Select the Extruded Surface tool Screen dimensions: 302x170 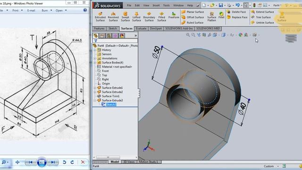click(x=100, y=17)
